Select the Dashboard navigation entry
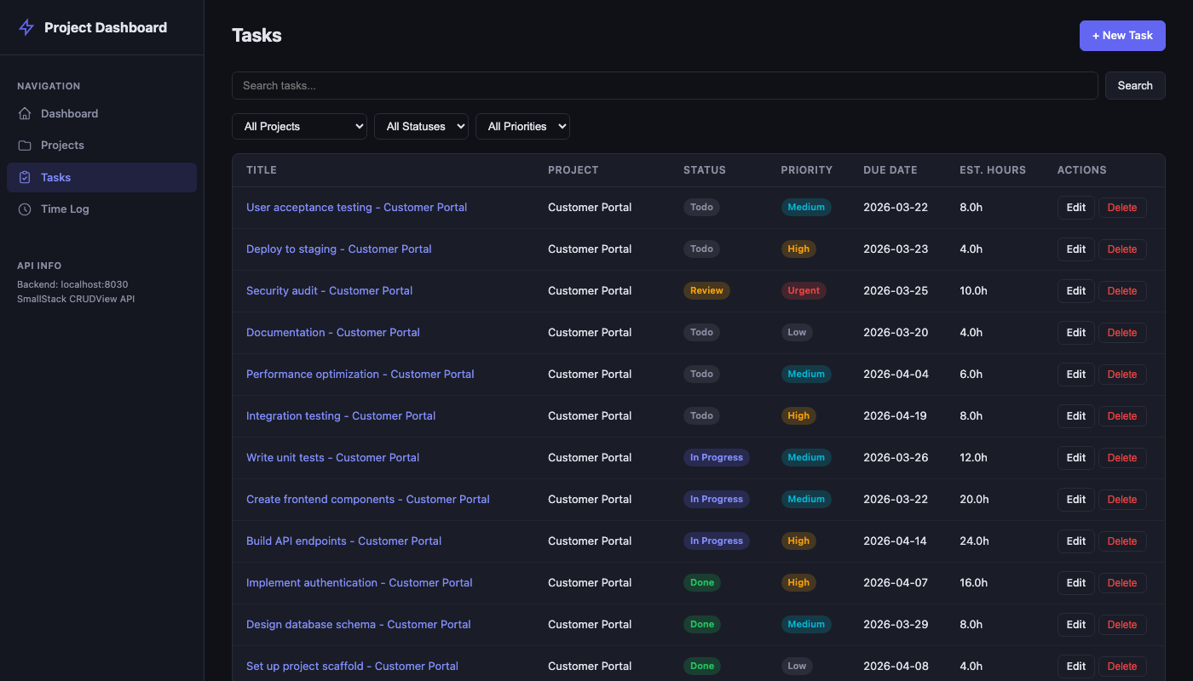Screen dimensions: 1193x681 [69, 113]
